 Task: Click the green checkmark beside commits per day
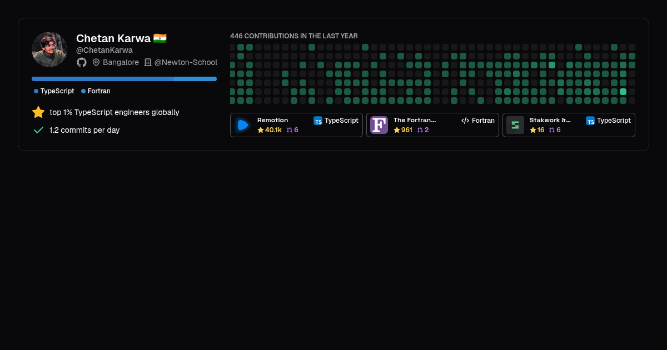coord(38,130)
